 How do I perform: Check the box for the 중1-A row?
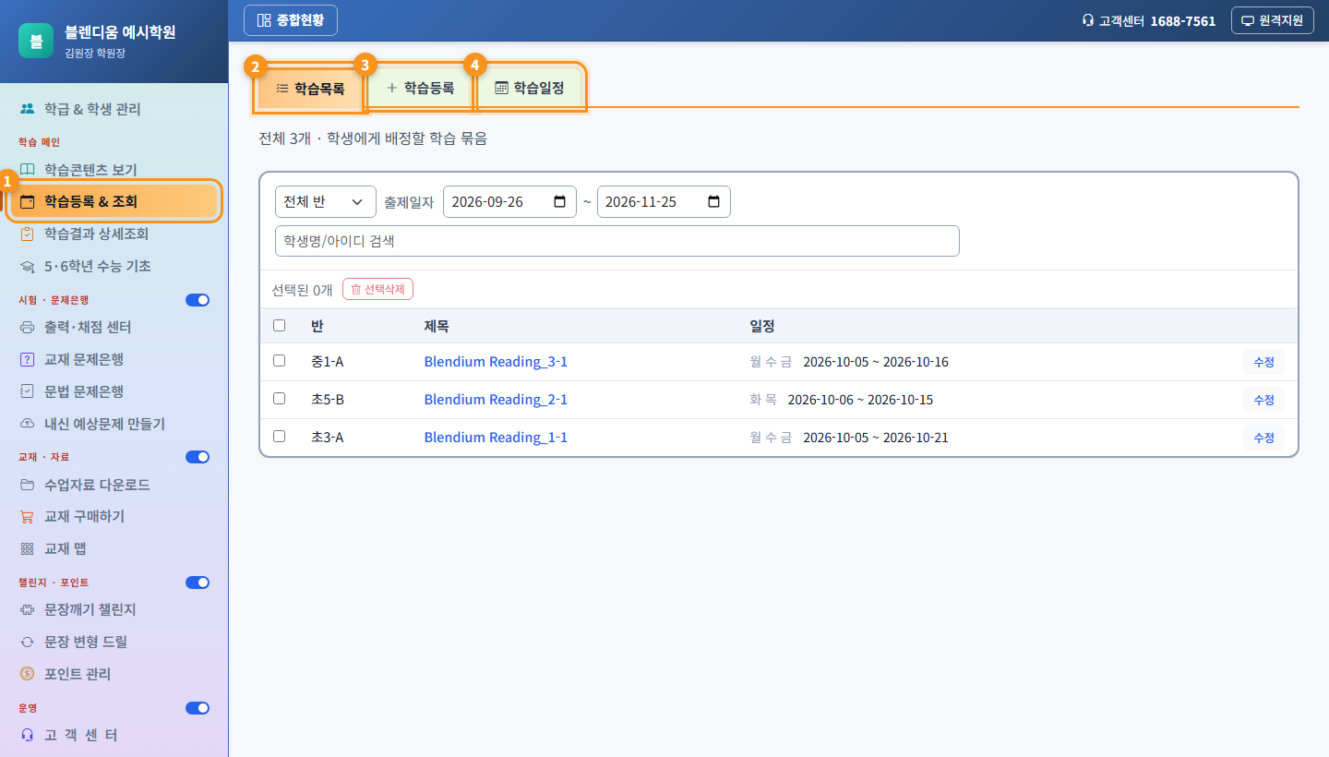pos(280,361)
